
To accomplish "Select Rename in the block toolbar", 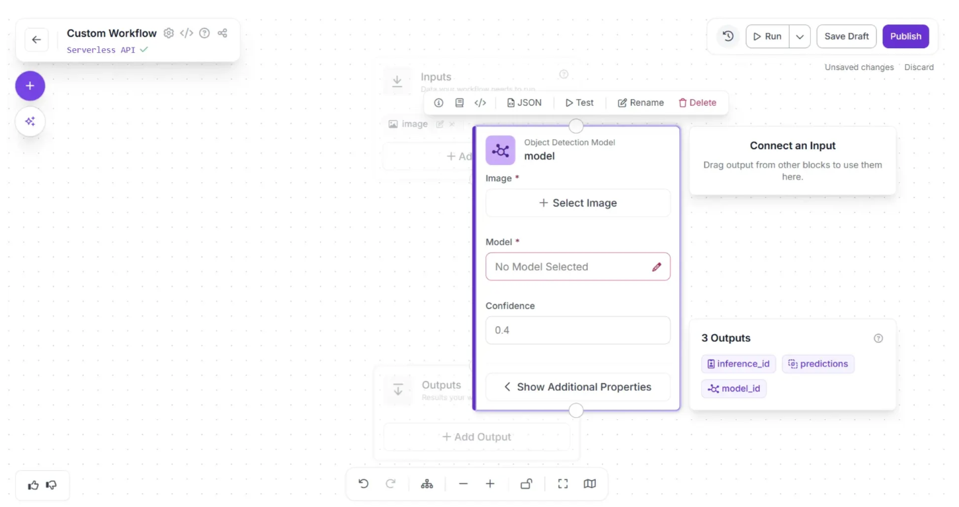I will pyautogui.click(x=640, y=103).
